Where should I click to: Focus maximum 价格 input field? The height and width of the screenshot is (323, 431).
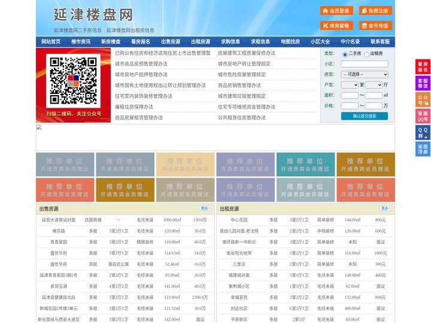click(x=374, y=106)
